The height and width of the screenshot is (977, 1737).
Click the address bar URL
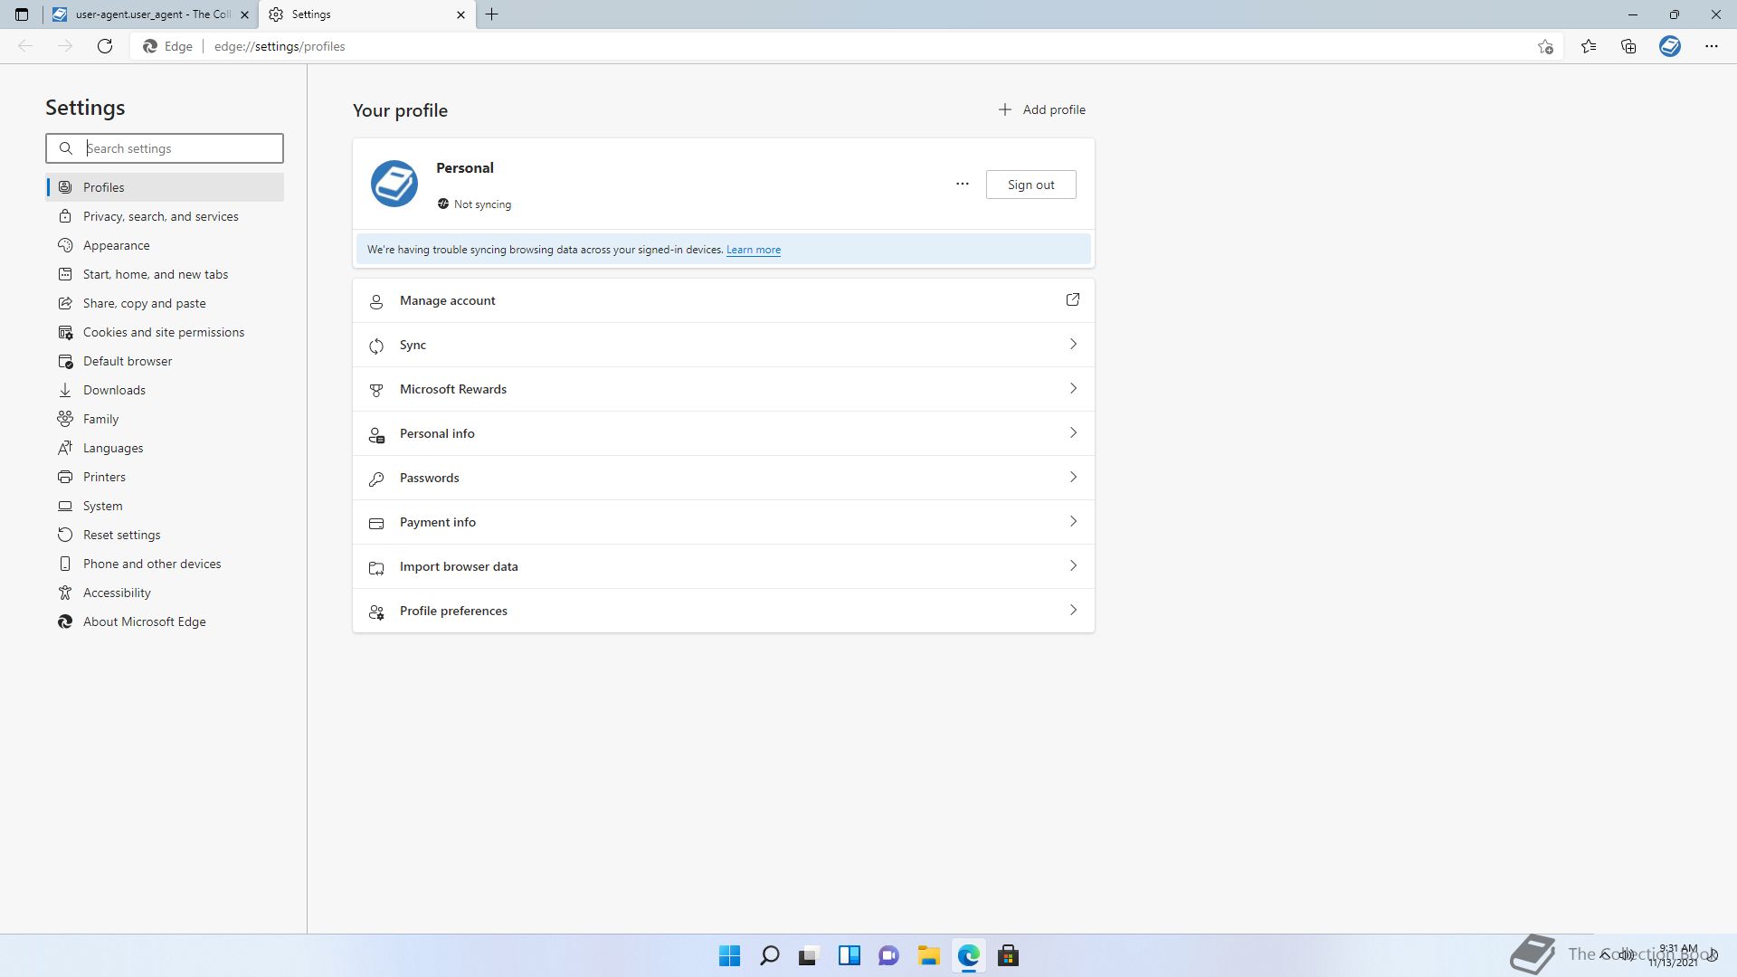(280, 46)
